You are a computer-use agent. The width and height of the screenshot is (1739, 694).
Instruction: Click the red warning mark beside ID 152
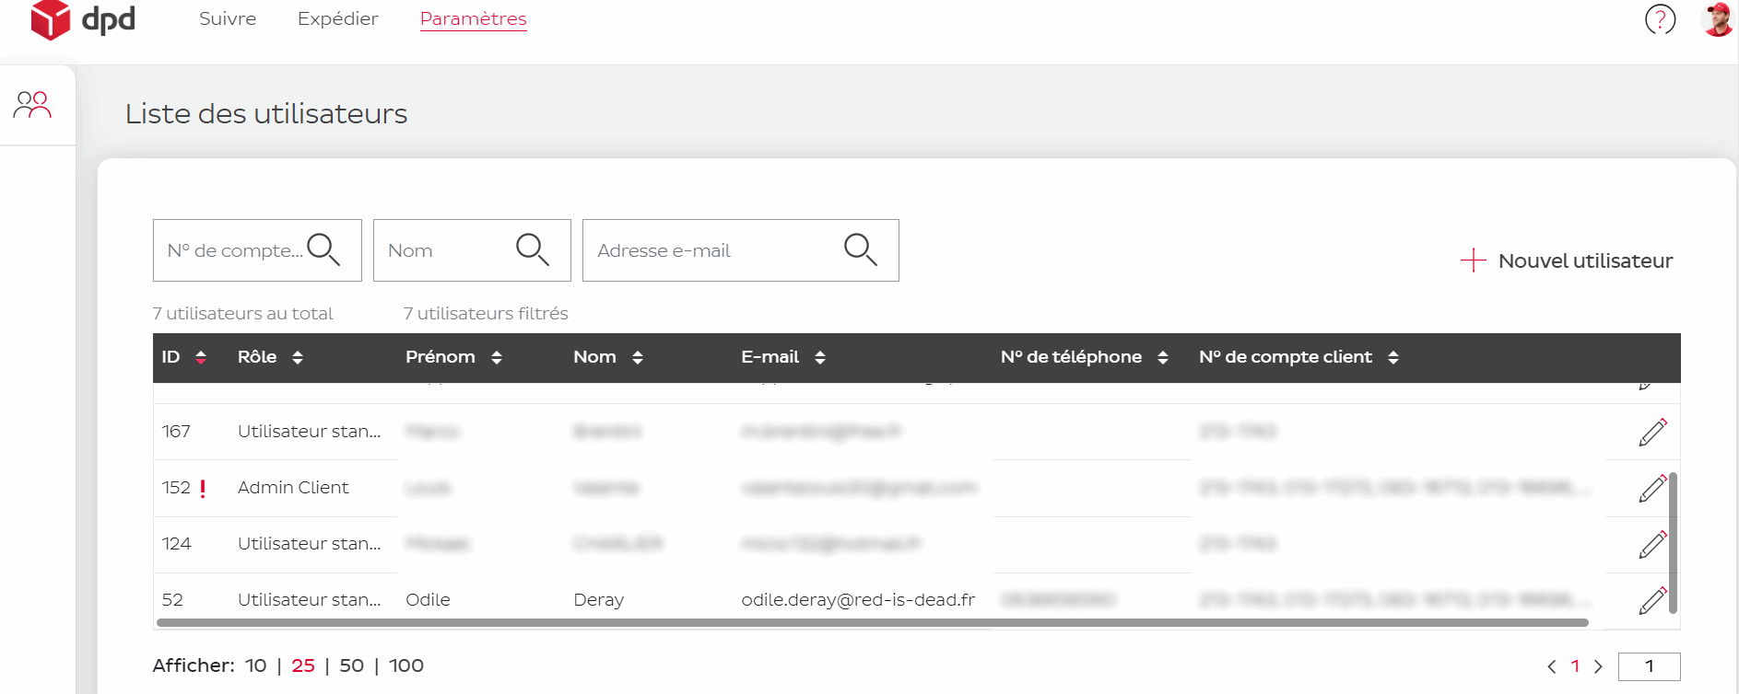point(203,488)
